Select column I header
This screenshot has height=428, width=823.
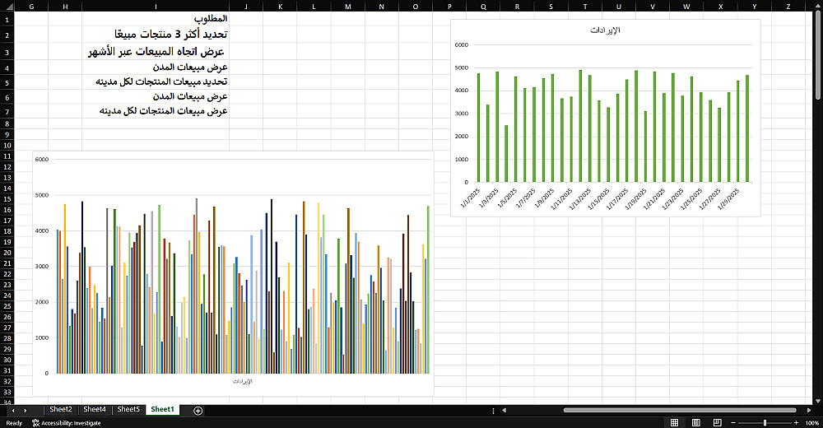point(156,7)
